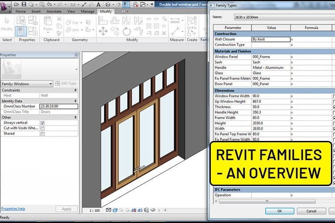The height and width of the screenshot is (223, 335).
Task: Click the Thin Lines icon in quick access toolbar
Action: [126, 4]
